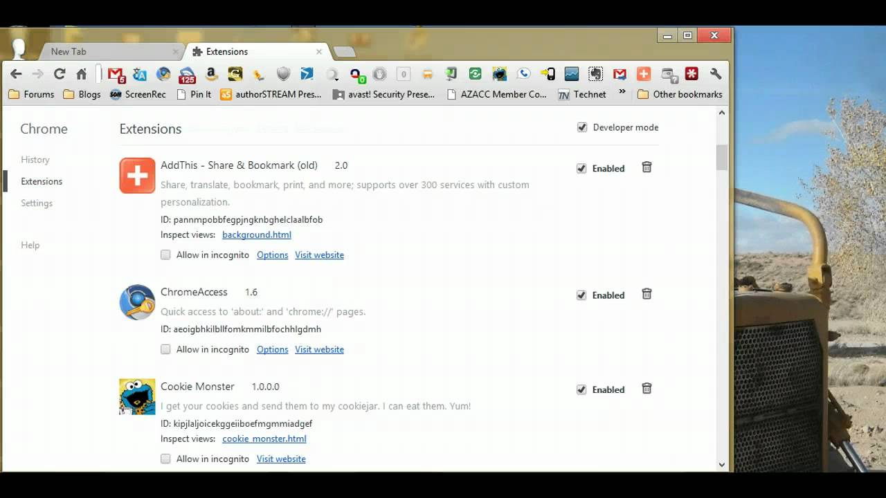Go to the Home page icon

(x=81, y=74)
